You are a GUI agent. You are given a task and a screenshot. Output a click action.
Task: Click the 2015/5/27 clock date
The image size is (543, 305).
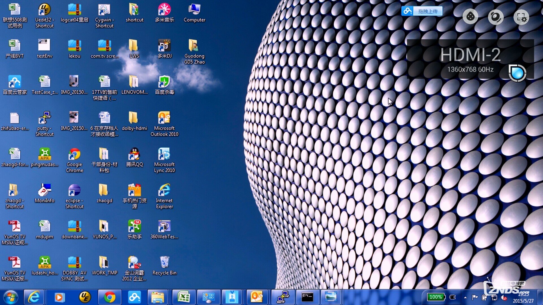[523, 301]
